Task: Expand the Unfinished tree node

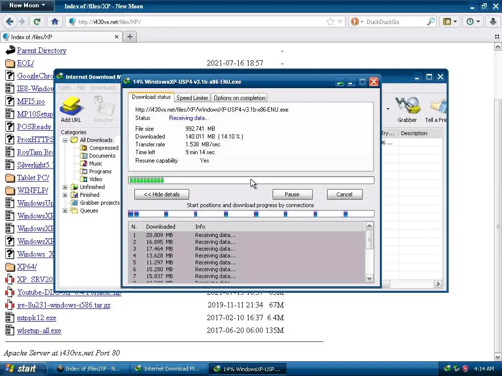Action: [x=65, y=187]
